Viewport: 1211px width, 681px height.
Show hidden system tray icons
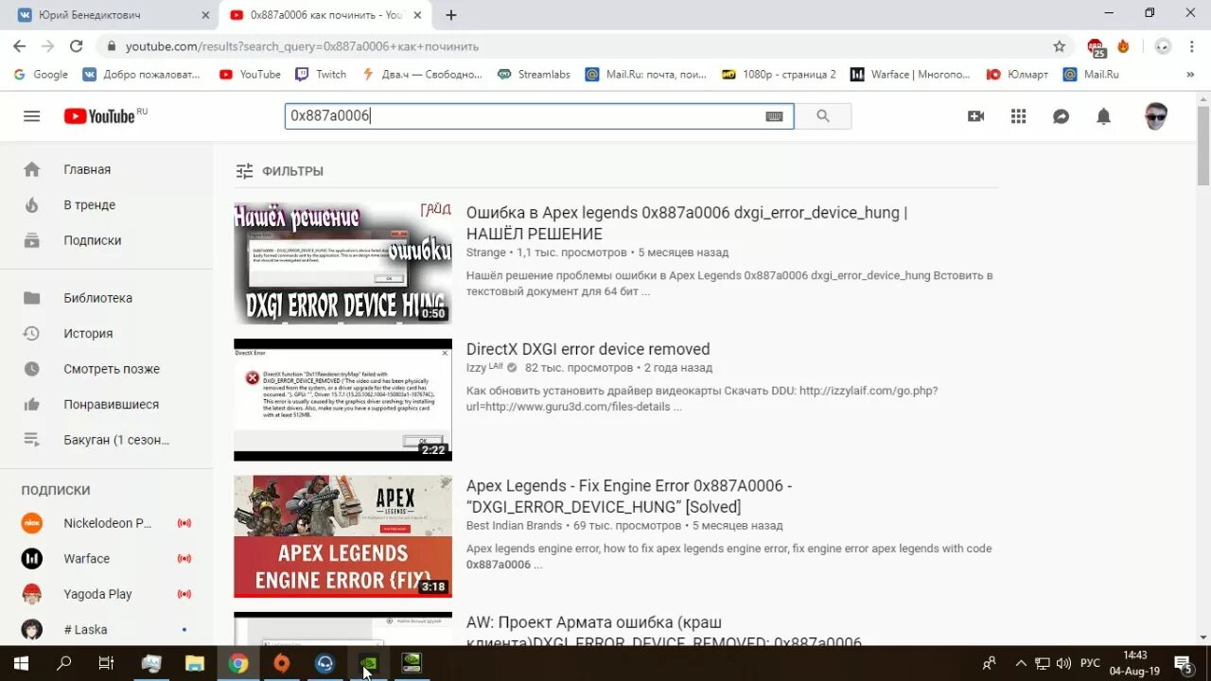(1020, 663)
